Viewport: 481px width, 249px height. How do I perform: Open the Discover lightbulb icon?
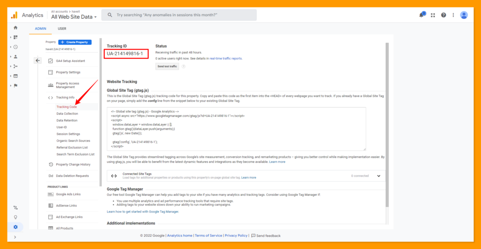[16, 217]
